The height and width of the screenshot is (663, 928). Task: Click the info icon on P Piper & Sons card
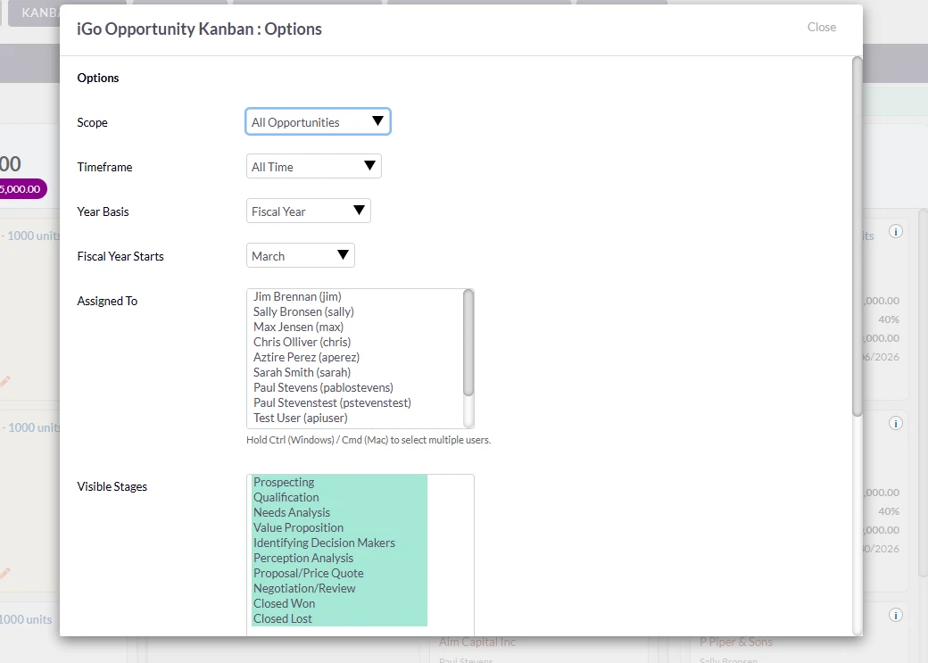pos(896,615)
